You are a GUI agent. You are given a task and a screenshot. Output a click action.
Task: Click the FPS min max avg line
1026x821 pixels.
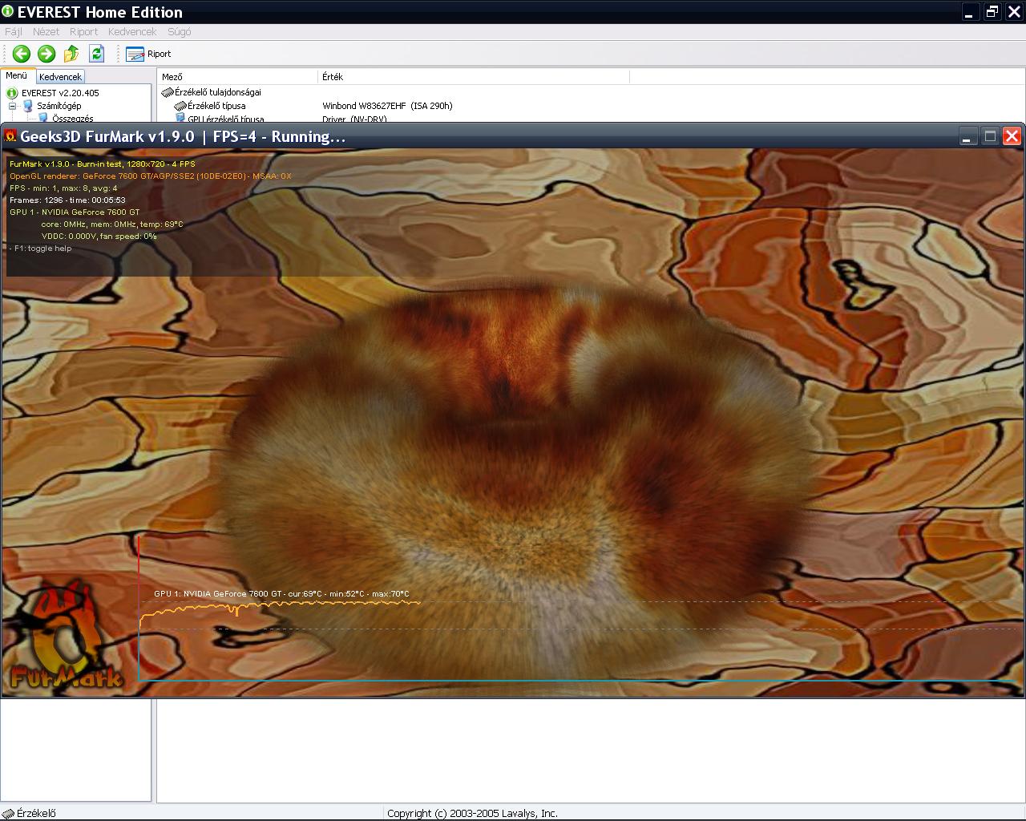pos(63,188)
